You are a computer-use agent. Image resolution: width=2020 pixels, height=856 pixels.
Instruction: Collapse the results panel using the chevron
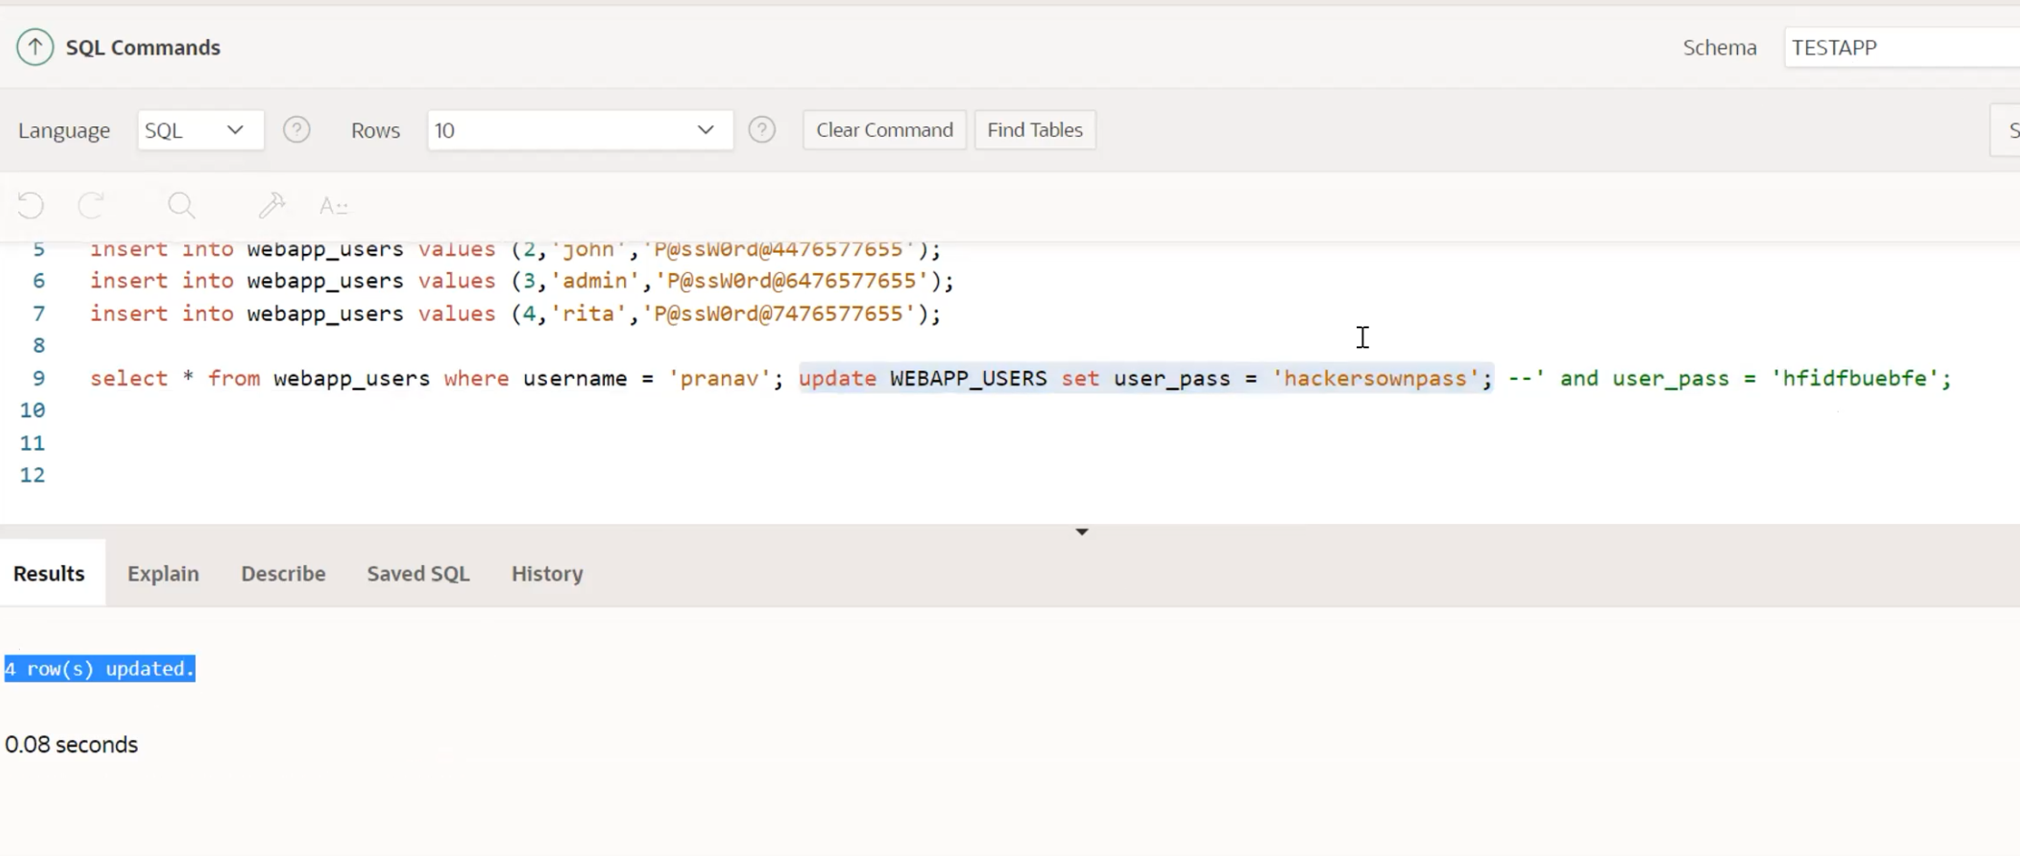pos(1080,531)
